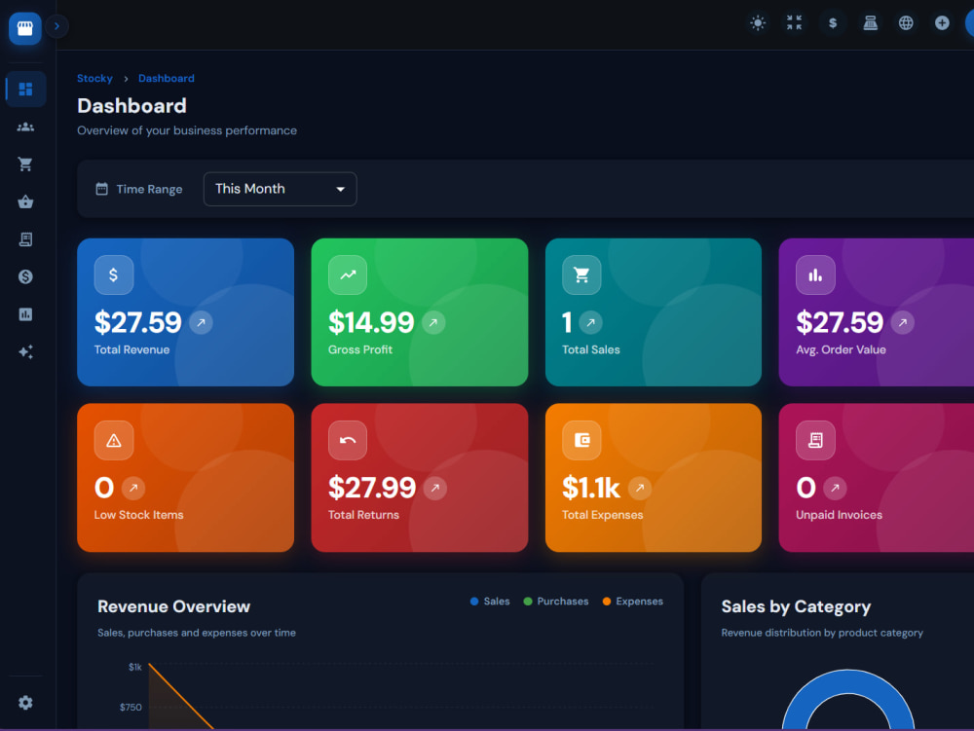
Task: Click the $27.99 Total Returns value
Action: [x=371, y=488]
